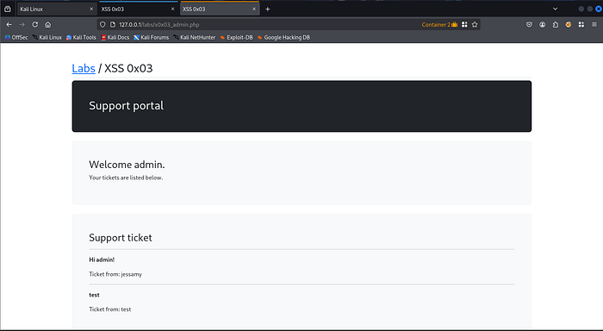Click 'Your tickets are listed below.' text
This screenshot has width=603, height=331.
point(126,178)
